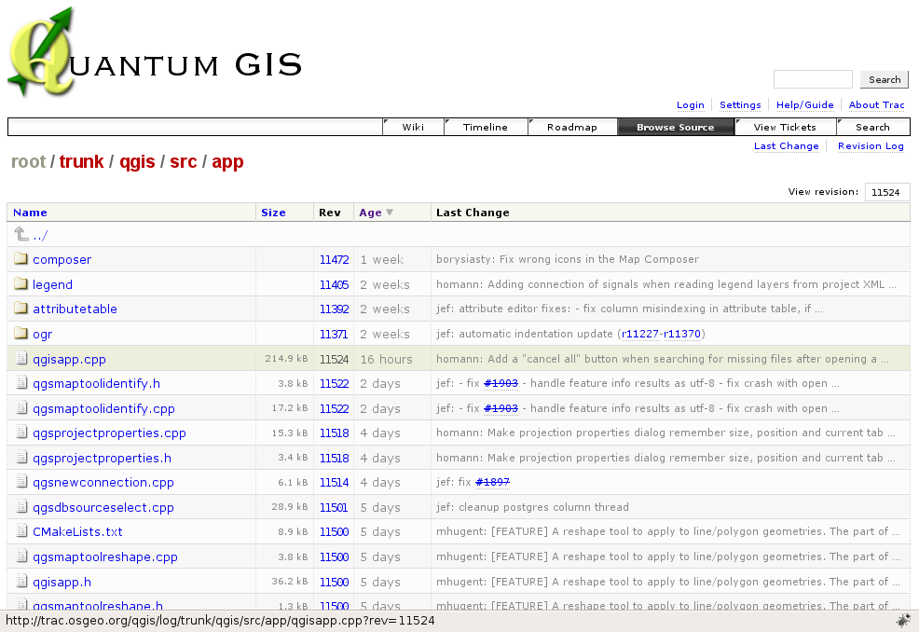919x632 pixels.
Task: Click the parent directory up-arrow icon
Action: (21, 234)
